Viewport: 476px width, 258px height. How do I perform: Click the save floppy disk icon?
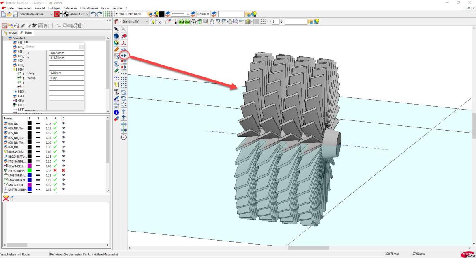click(15, 15)
